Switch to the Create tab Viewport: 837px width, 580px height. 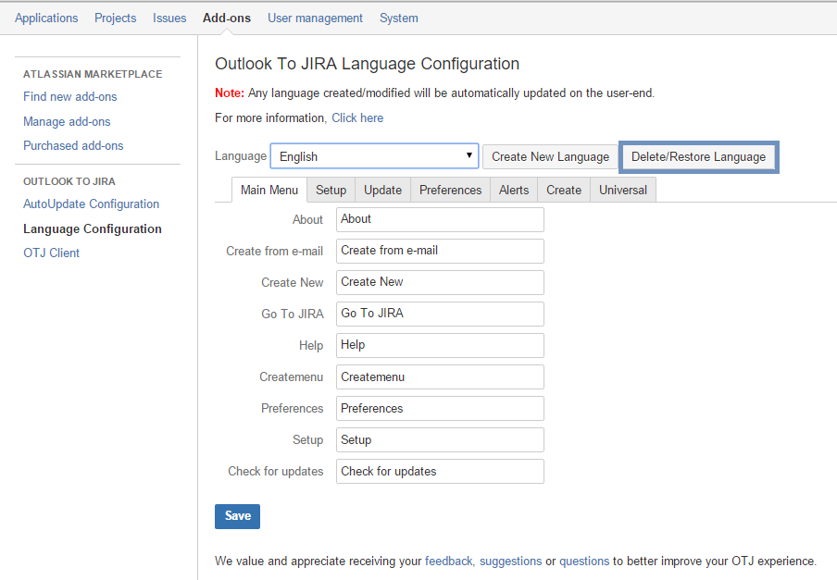564,191
